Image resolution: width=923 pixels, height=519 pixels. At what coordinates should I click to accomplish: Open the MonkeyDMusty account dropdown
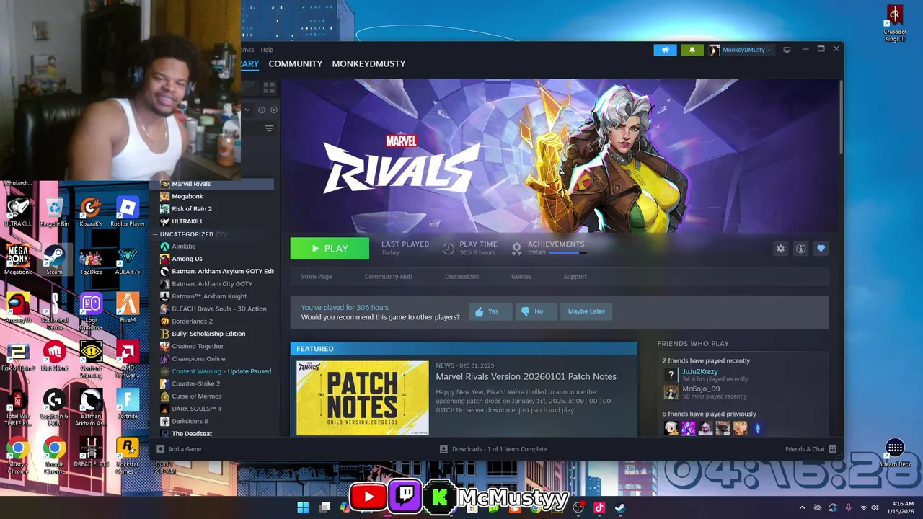tap(741, 50)
